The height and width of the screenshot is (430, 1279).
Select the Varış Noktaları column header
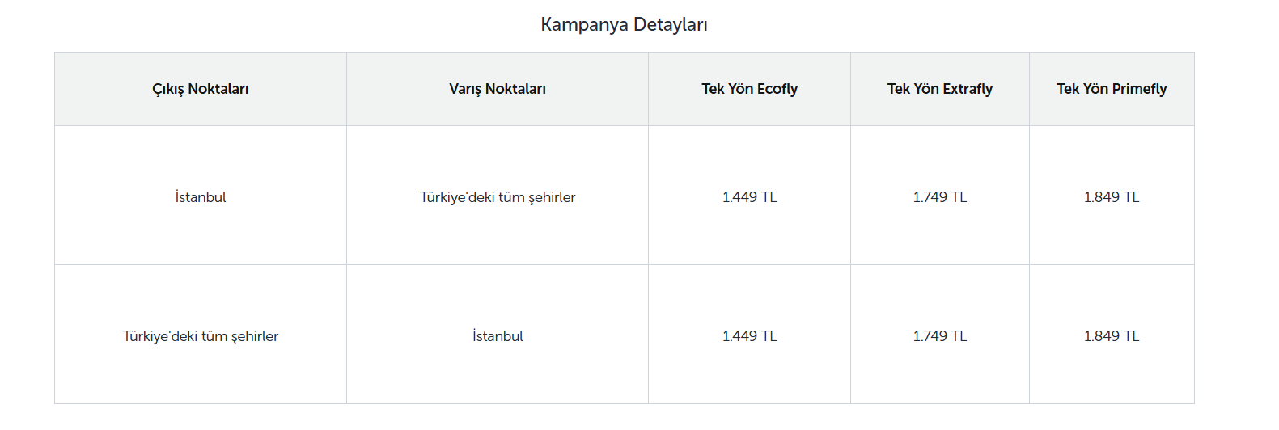pos(498,89)
